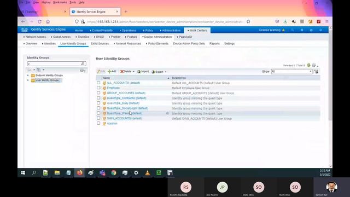350x197 pixels.
Task: Click the filter icon beside Show dropdown
Action: point(316,72)
